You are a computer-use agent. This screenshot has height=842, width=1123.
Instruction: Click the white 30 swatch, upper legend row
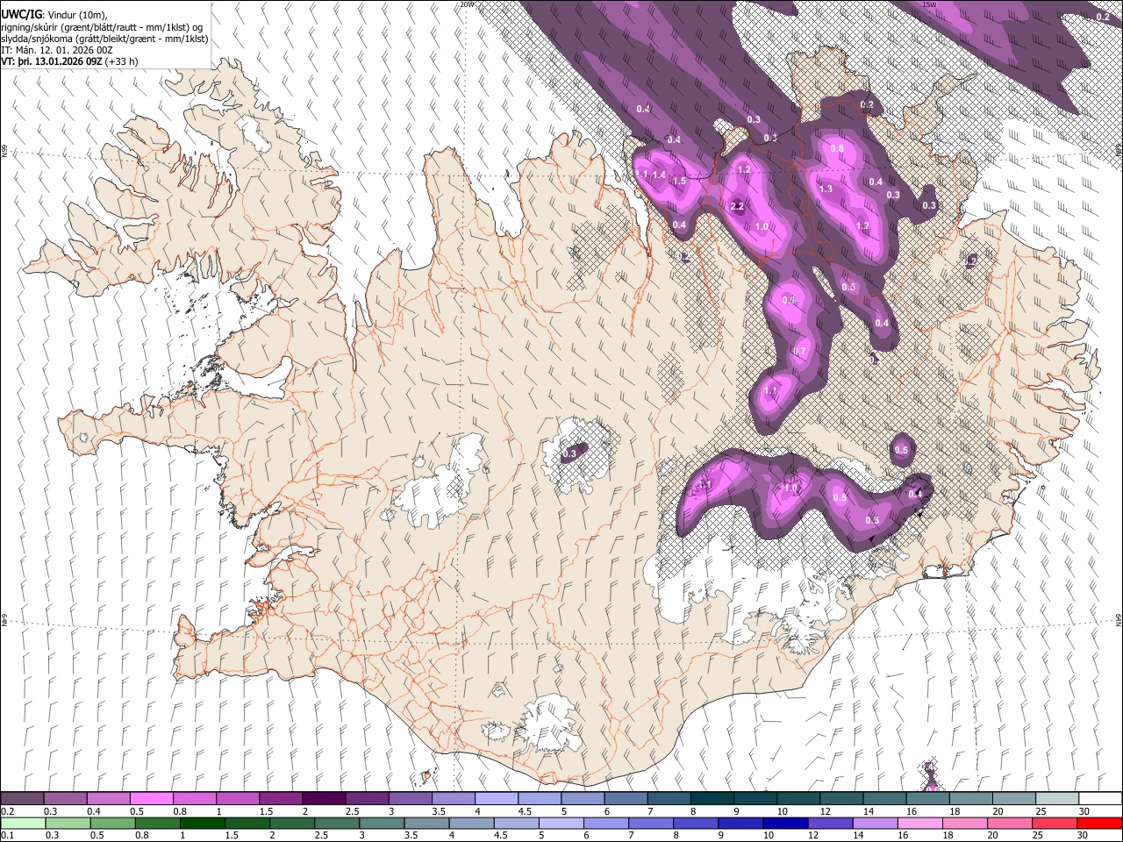(1100, 799)
